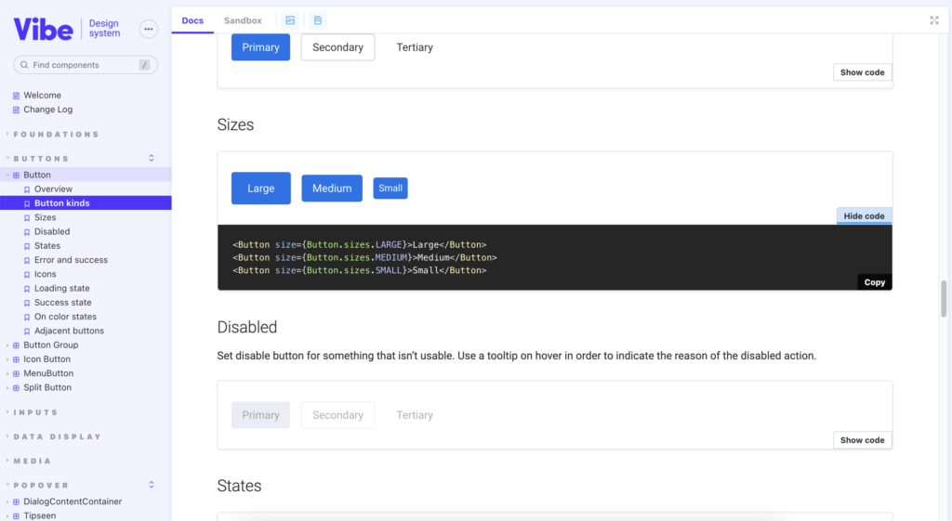Click the Icon Button component grid icon

(x=17, y=359)
